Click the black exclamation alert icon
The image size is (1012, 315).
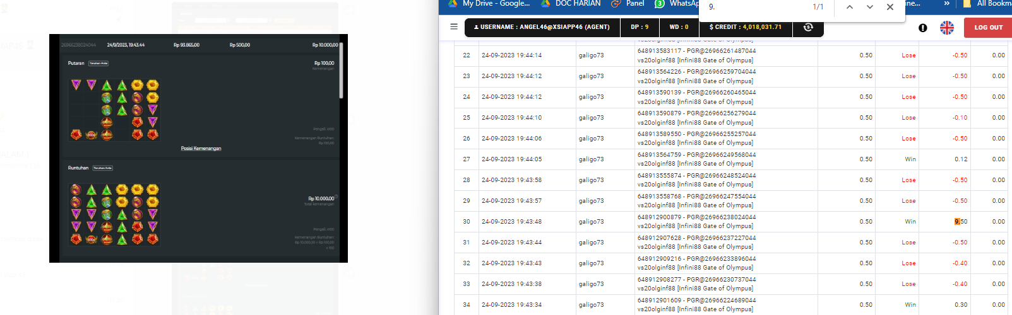point(923,28)
